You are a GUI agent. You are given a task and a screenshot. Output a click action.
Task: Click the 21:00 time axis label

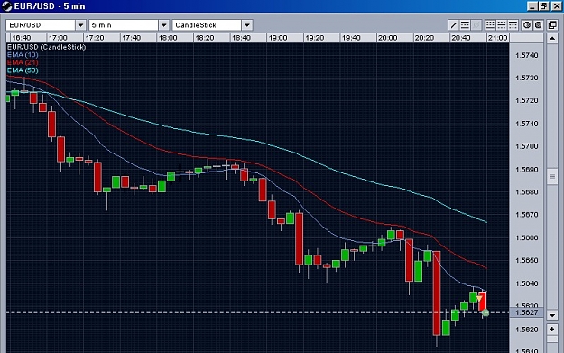pyautogui.click(x=498, y=38)
